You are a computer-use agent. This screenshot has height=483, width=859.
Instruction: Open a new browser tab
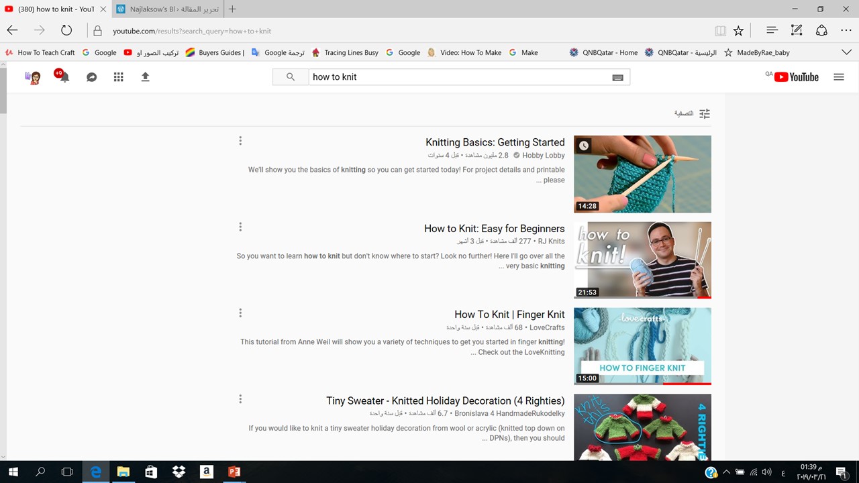tap(232, 9)
